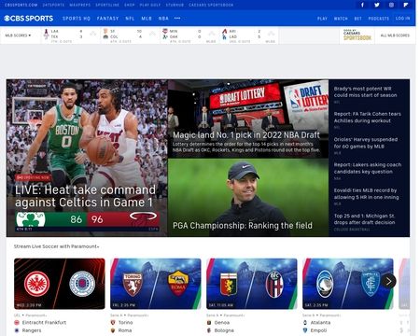Open the Podcasts menu item

(x=379, y=19)
